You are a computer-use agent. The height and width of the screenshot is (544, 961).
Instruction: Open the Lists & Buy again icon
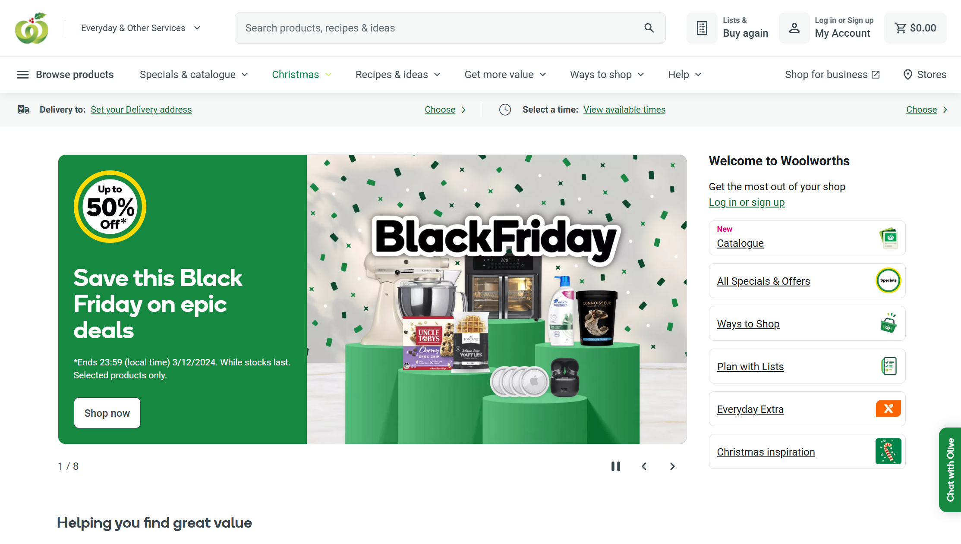702,28
